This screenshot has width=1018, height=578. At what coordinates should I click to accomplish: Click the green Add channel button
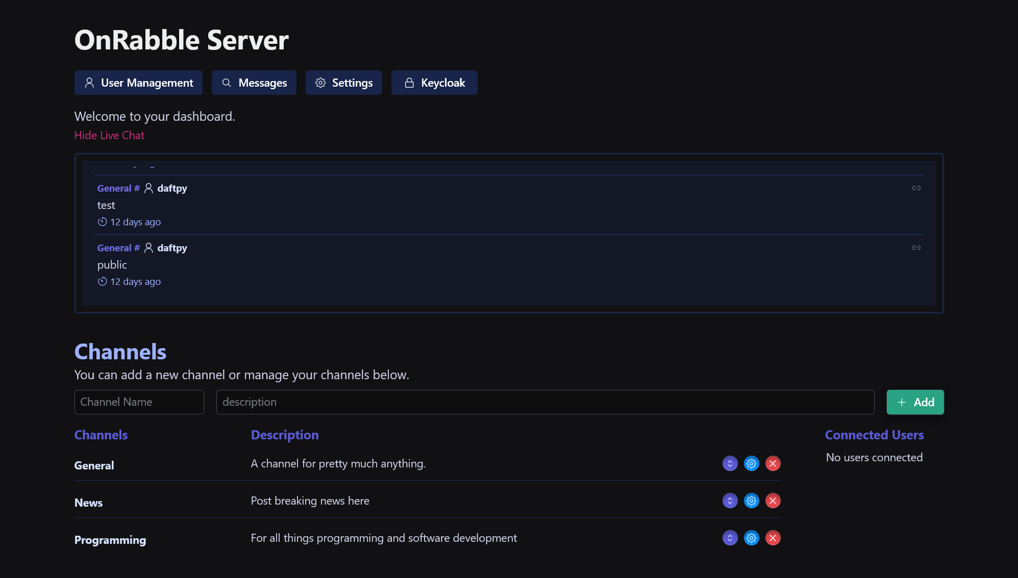click(x=915, y=402)
